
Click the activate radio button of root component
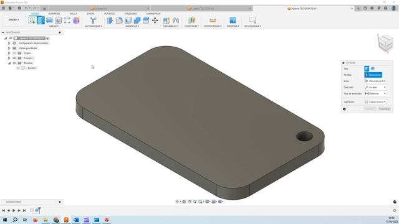(x=48, y=38)
